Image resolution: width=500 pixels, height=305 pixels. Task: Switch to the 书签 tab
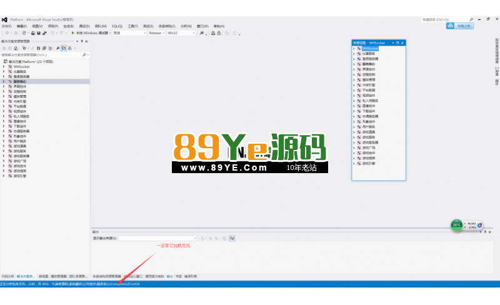179,276
